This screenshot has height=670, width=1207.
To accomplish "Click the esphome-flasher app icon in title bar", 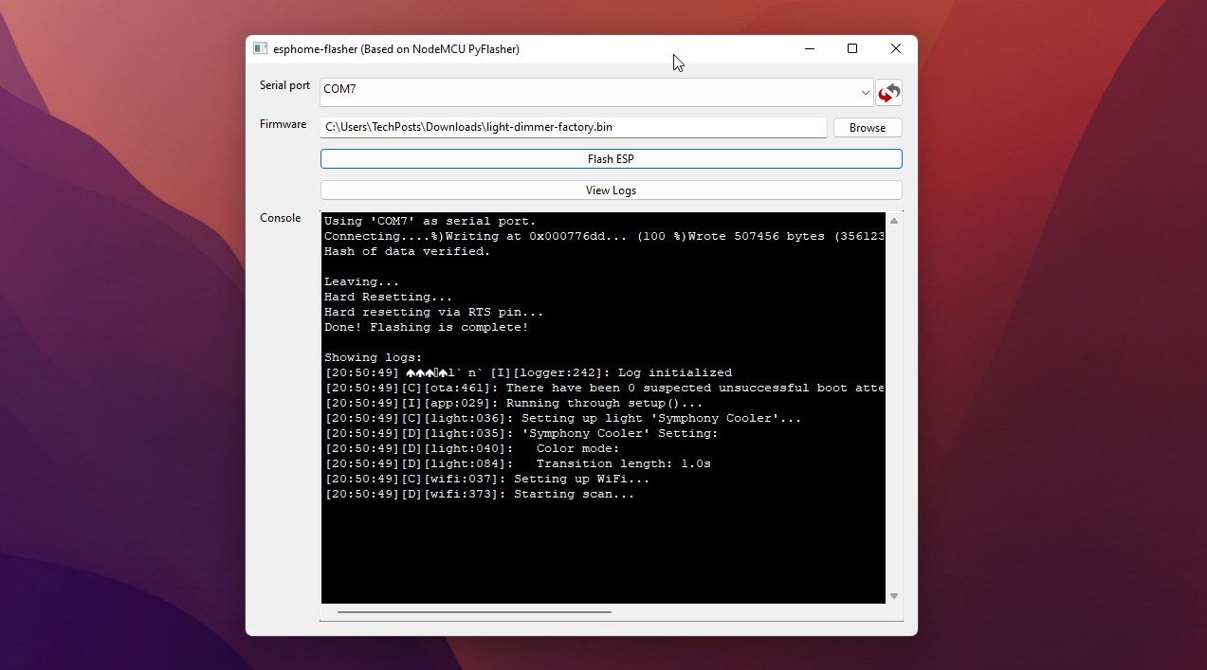I will click(260, 49).
